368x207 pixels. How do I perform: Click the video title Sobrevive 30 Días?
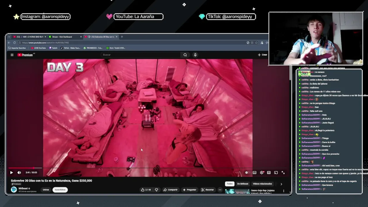(51, 181)
